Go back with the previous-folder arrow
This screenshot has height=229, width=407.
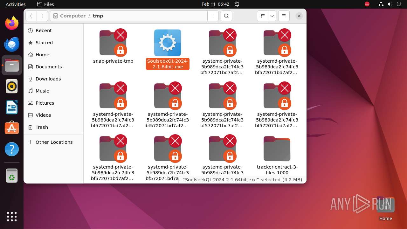click(x=31, y=16)
